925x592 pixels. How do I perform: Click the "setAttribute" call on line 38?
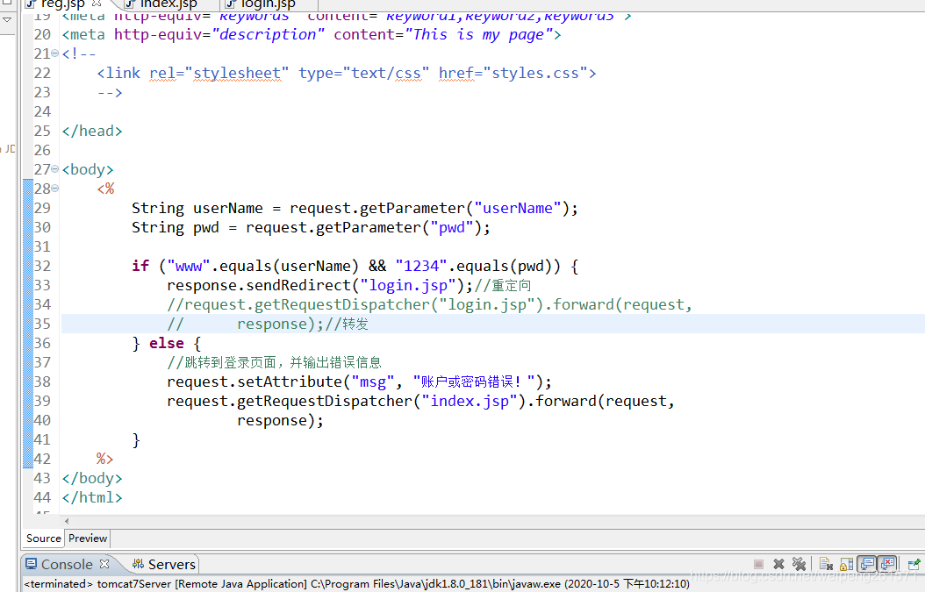[x=290, y=382]
